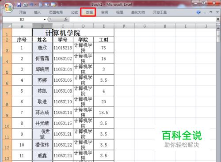Select the cell containing 唐欣

point(42,48)
